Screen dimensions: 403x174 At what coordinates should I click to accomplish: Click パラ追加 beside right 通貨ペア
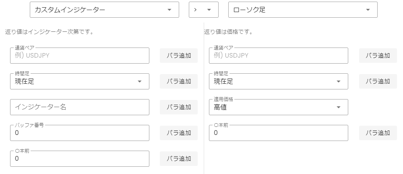tap(378, 56)
